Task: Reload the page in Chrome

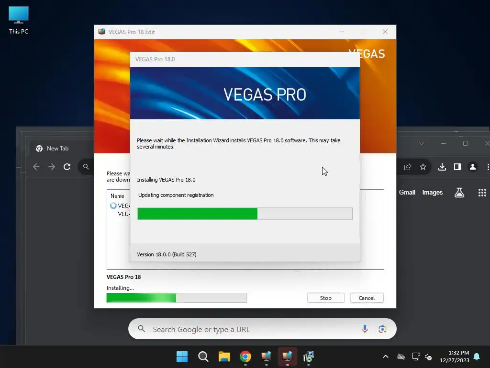Action: (67, 167)
